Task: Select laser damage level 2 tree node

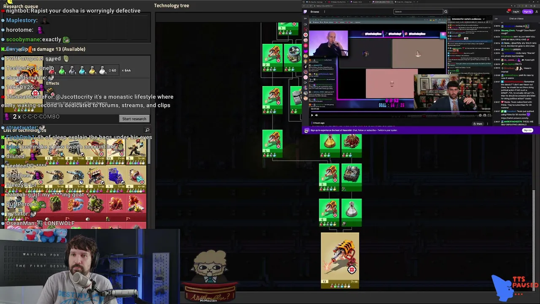Action: [273, 57]
